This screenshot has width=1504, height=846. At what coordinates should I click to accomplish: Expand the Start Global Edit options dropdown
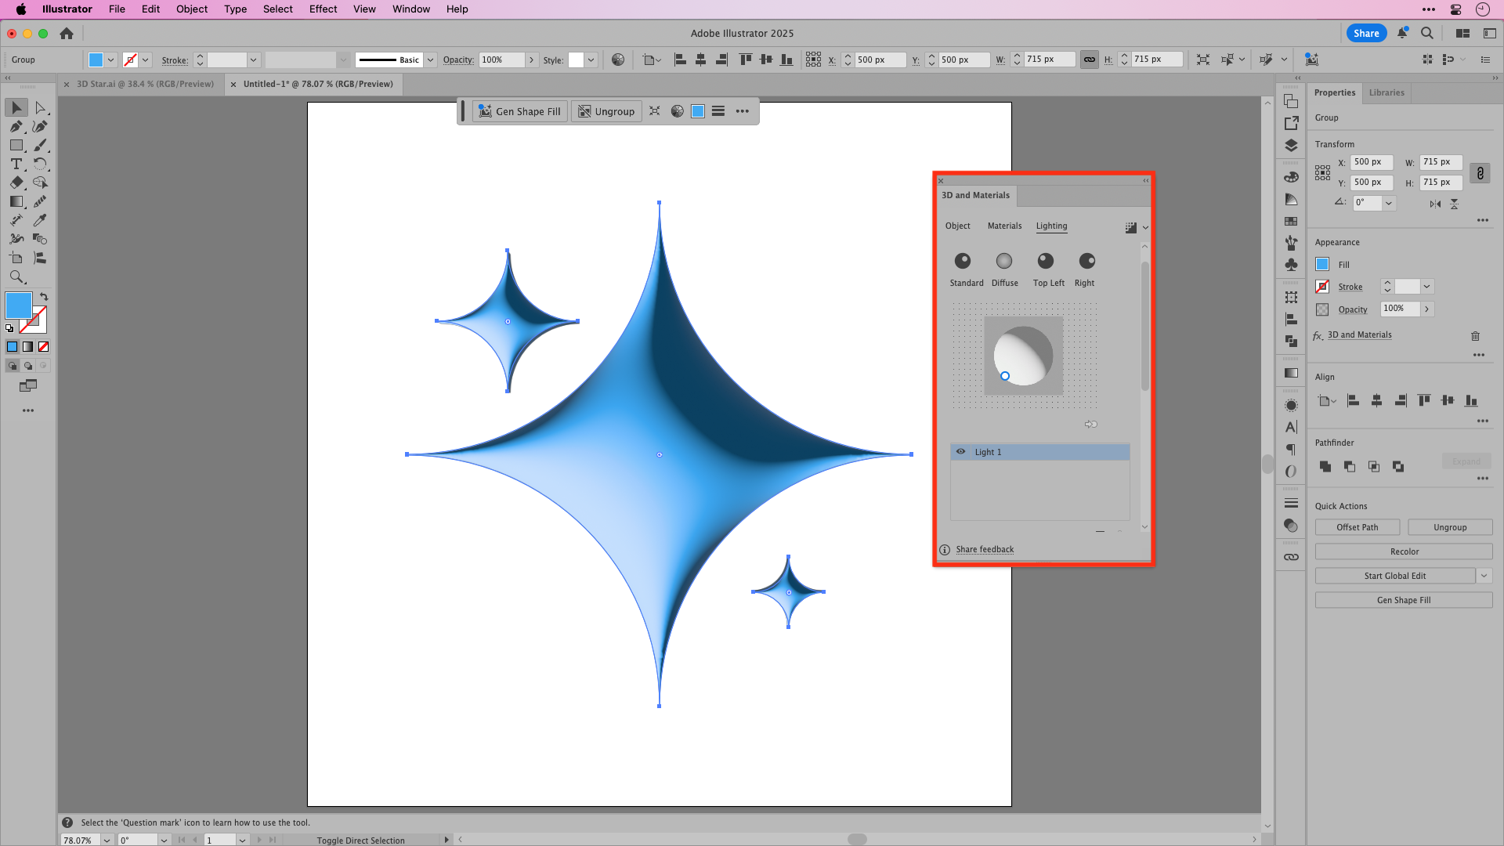(x=1485, y=575)
